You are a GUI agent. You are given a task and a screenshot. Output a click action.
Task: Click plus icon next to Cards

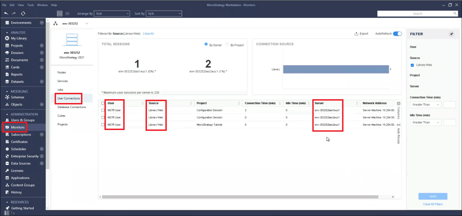[42, 67]
